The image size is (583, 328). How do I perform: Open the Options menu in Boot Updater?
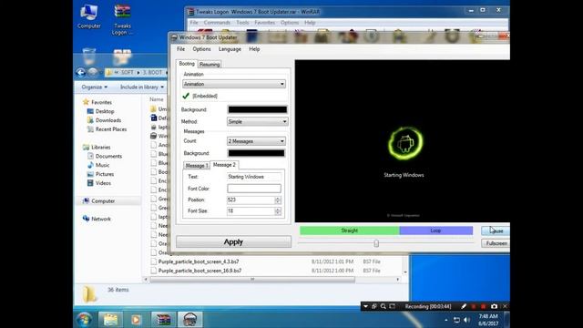point(201,49)
